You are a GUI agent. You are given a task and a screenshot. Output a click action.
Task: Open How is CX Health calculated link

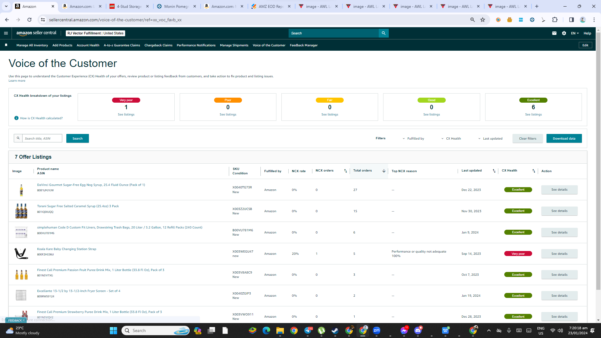click(41, 118)
